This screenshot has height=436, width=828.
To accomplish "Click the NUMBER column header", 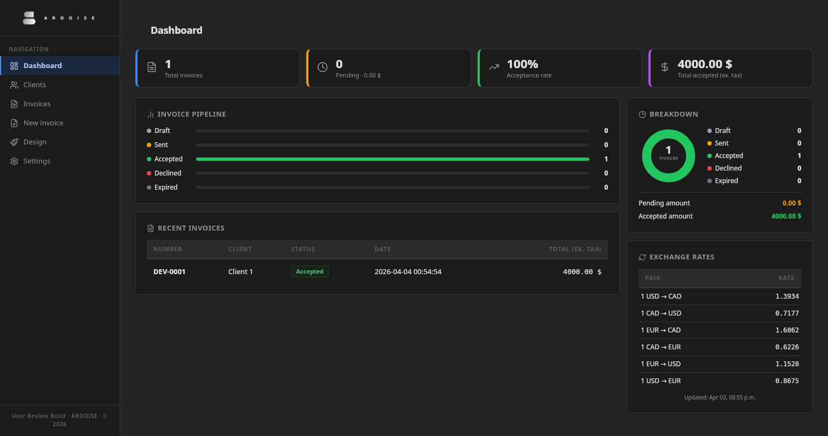I will click(x=168, y=249).
